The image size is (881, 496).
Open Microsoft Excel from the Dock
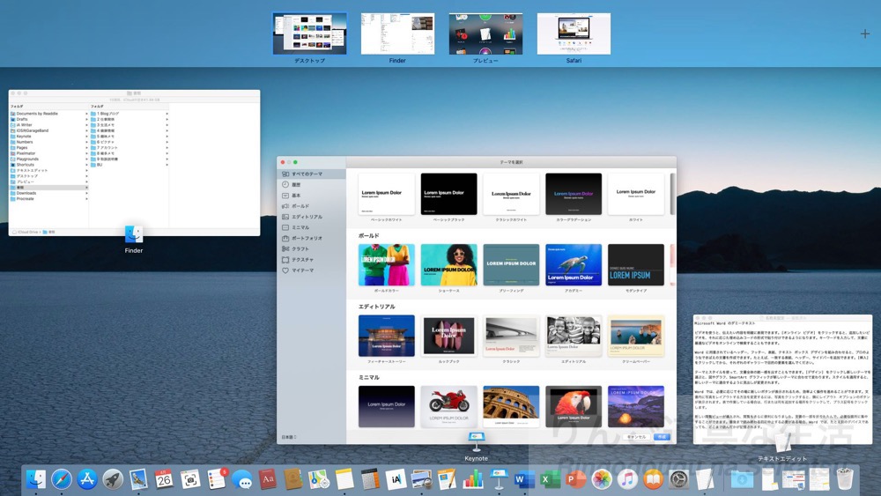click(550, 479)
